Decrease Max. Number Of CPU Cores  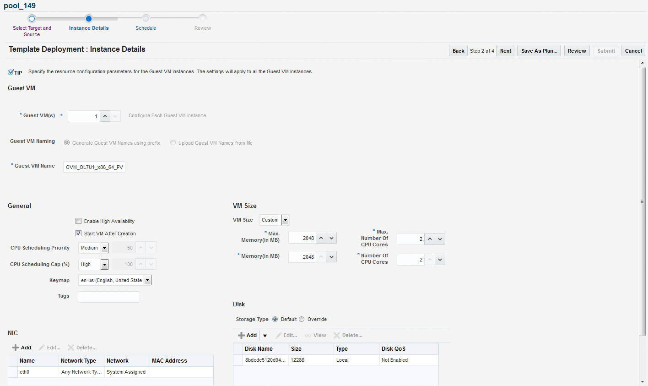pyautogui.click(x=440, y=239)
